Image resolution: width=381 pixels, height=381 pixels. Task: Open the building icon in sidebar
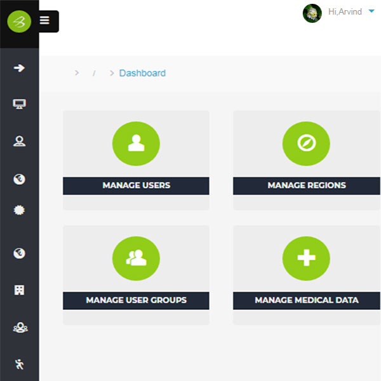click(19, 290)
